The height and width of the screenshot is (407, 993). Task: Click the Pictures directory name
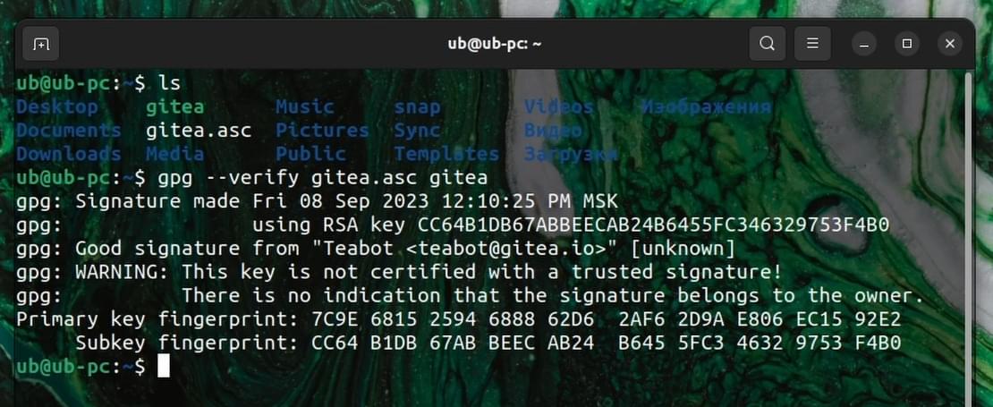point(322,131)
